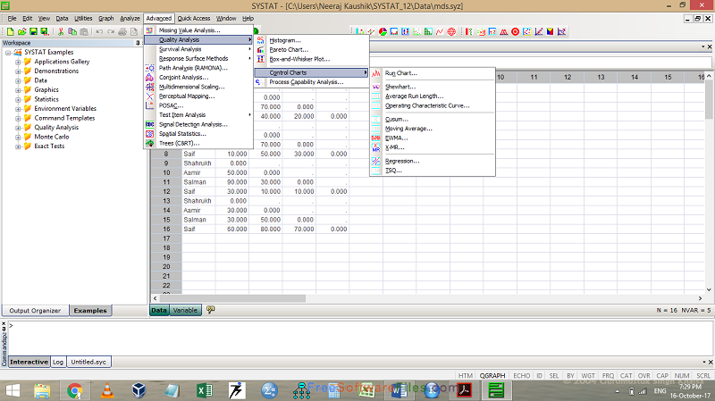This screenshot has width=715, height=401.
Task: Click the red globe map toolbar icon
Action: (x=451, y=31)
